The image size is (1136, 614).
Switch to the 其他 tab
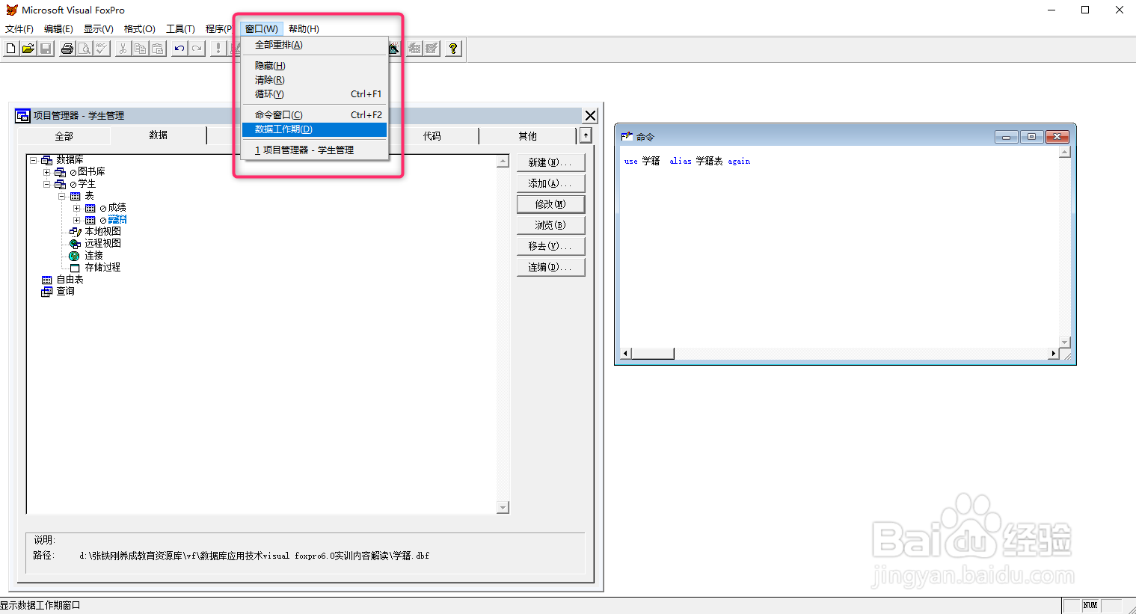pos(527,136)
